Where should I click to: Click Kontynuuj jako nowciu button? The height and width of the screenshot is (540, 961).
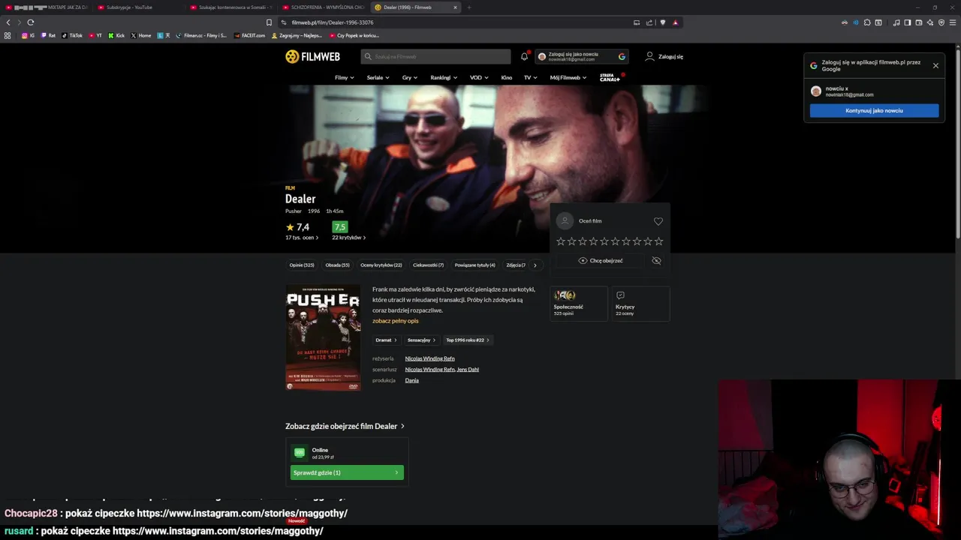click(874, 110)
